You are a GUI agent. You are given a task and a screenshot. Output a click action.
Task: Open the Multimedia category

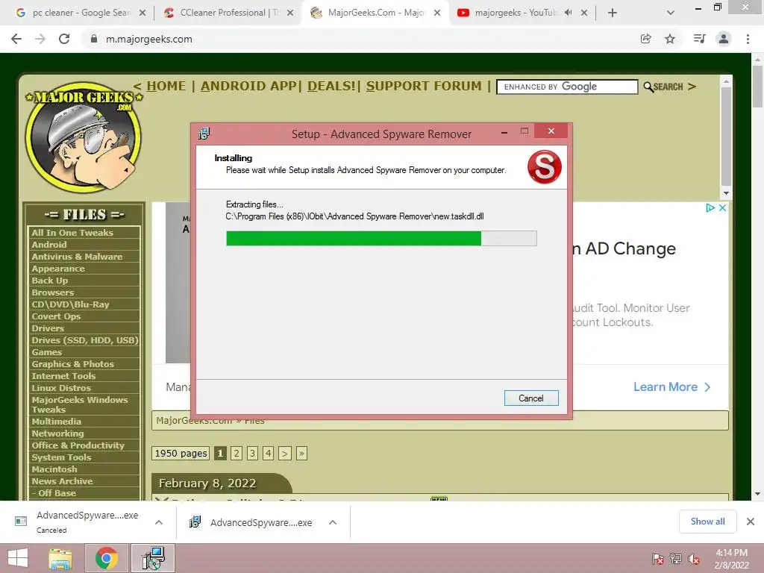pos(57,422)
